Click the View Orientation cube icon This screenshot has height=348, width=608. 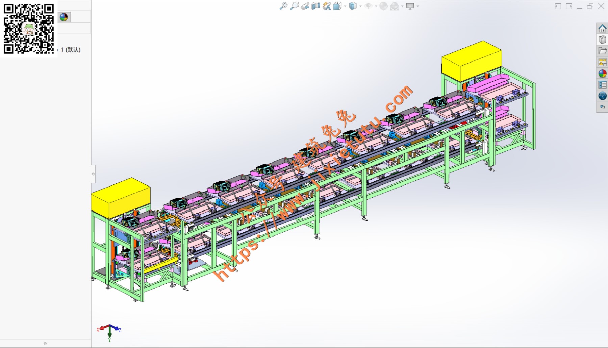(337, 6)
